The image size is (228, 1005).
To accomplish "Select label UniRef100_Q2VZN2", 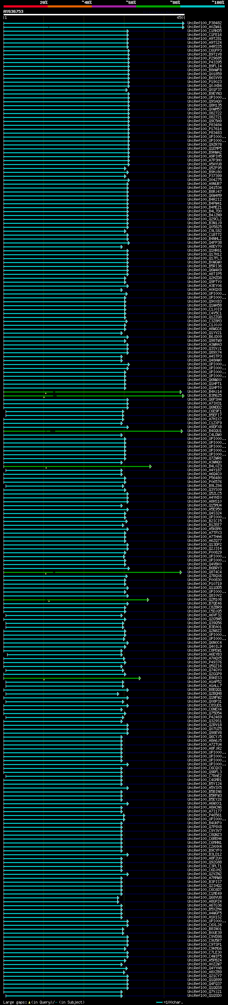I will point(204,874).
